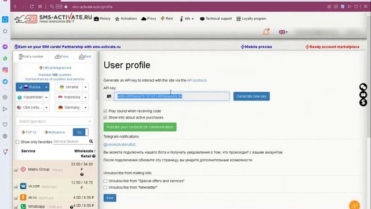Switch the On toggle near Multiservice

tap(81, 132)
